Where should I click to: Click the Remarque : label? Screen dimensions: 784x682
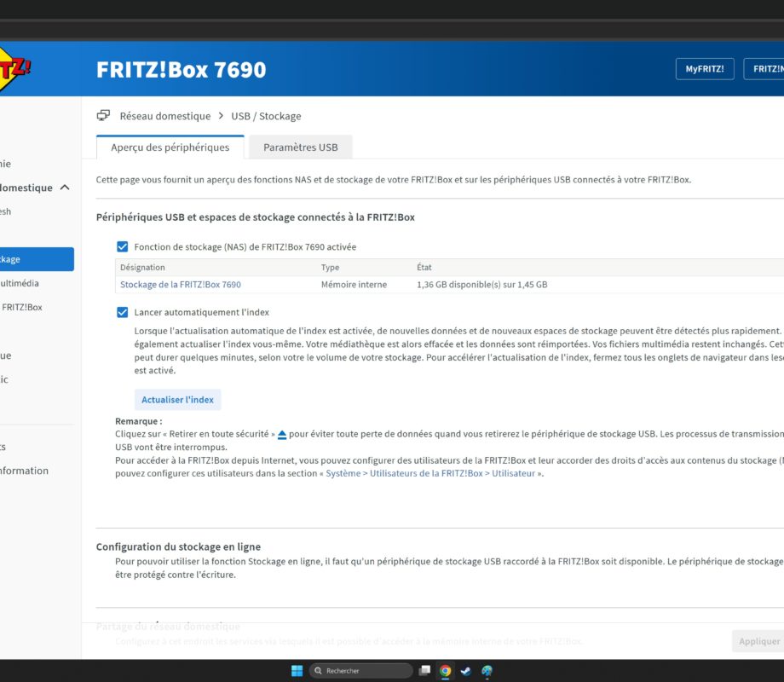[139, 421]
